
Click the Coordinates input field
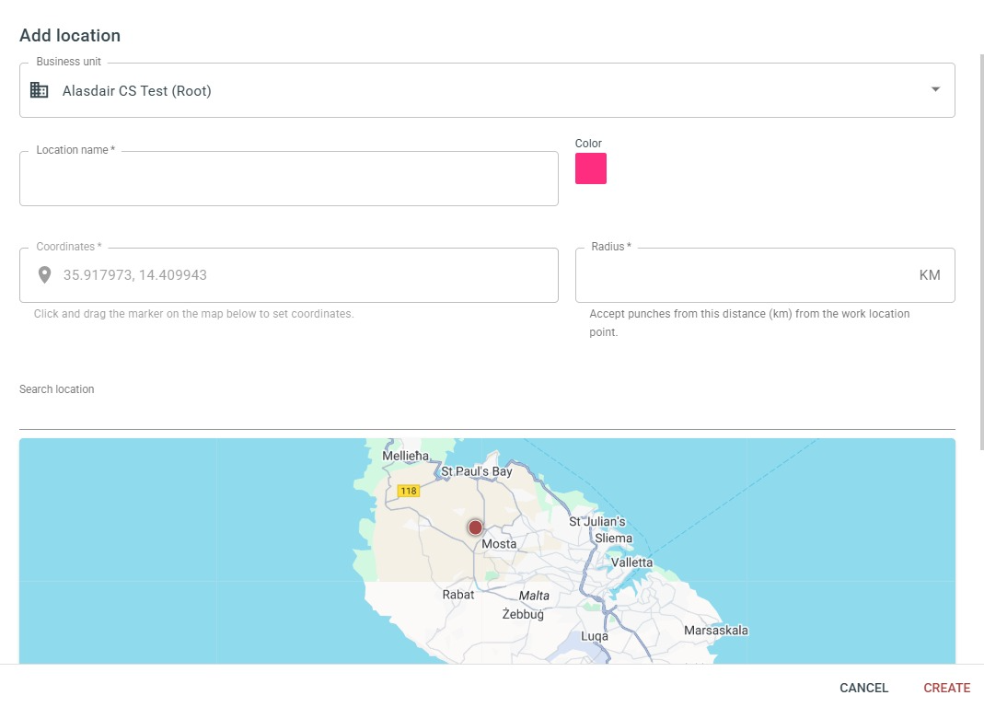289,275
